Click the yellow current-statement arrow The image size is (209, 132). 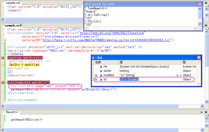(3, 65)
